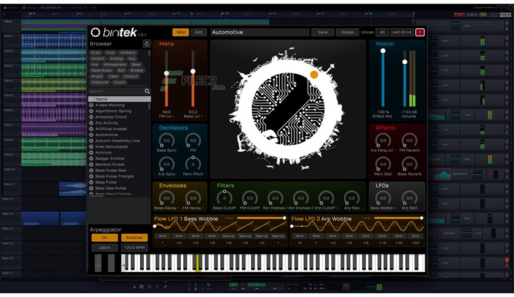Image resolution: width=514 pixels, height=297 pixels.
Task: Click the FM Cutoff filter knob
Action: click(x=250, y=198)
